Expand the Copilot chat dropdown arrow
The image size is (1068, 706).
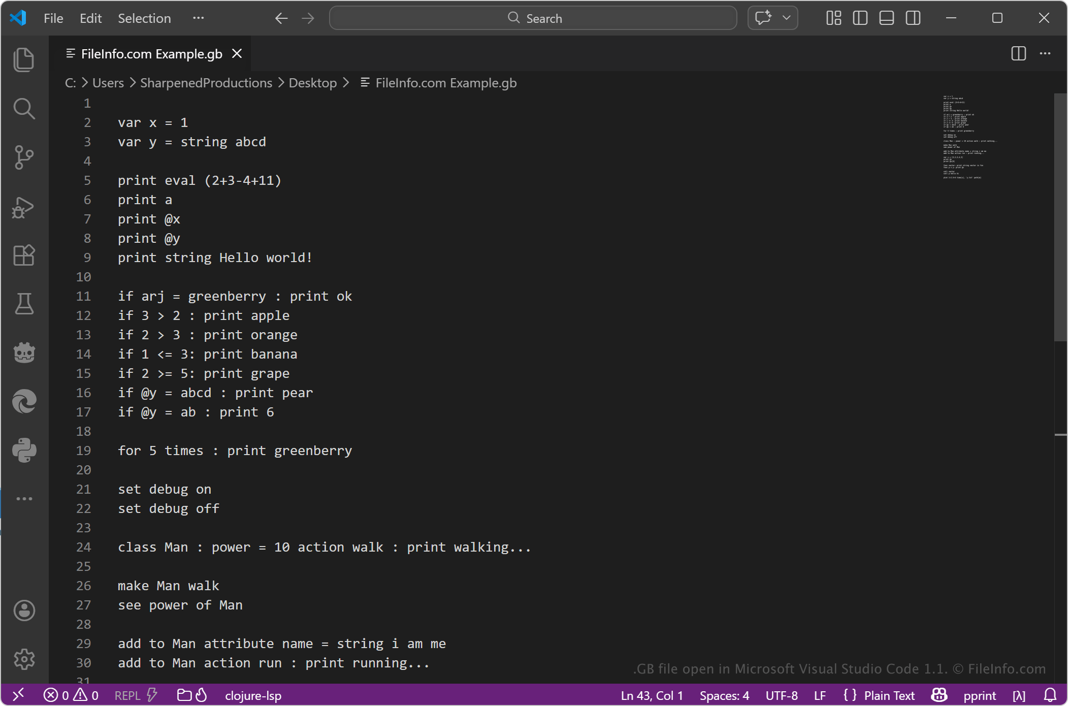tap(787, 18)
